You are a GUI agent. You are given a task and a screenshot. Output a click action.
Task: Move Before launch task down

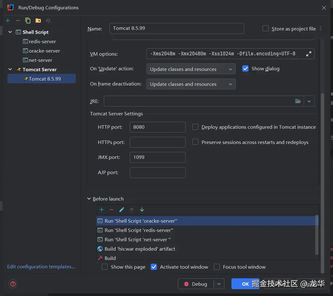tap(142, 210)
